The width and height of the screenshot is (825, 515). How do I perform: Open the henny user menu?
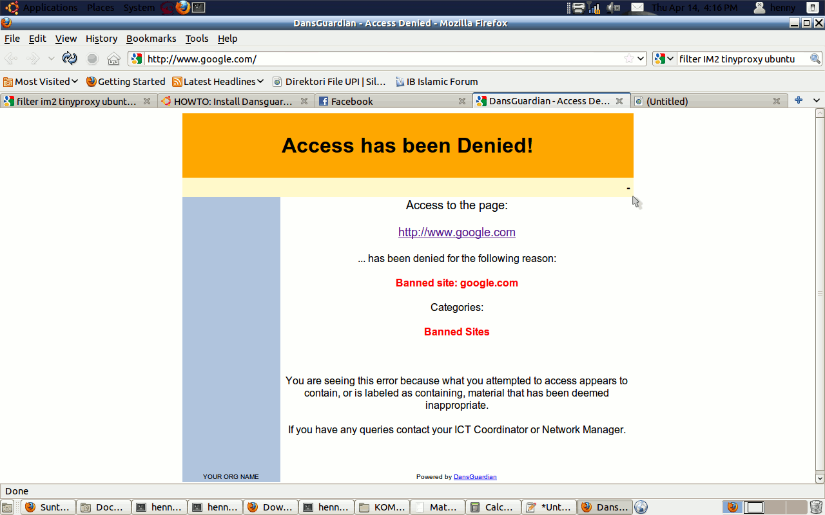[775, 8]
